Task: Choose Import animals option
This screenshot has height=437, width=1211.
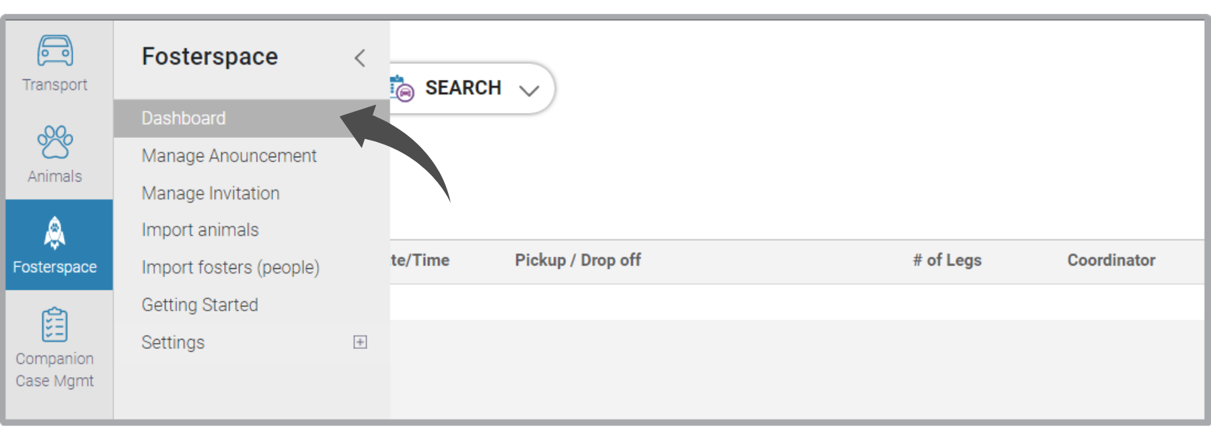Action: tap(200, 230)
